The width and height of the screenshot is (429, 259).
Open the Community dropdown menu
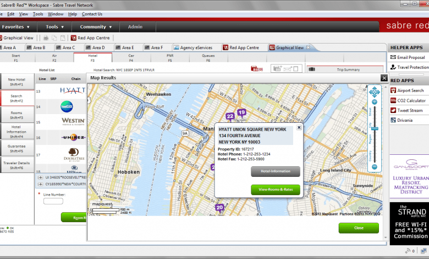tap(96, 27)
